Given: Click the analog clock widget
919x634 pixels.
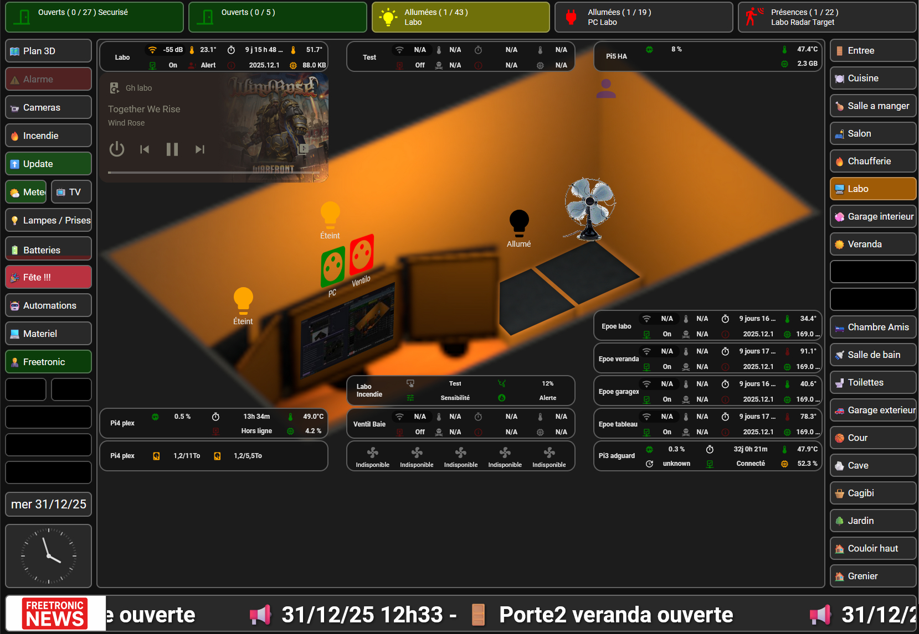Looking at the screenshot, I should [48, 555].
